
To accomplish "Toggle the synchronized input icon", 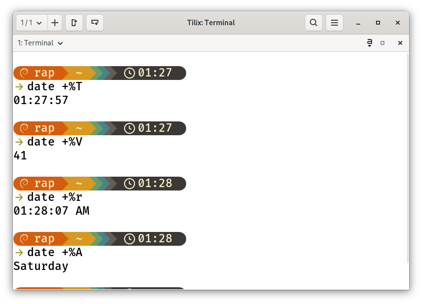I will pos(369,43).
